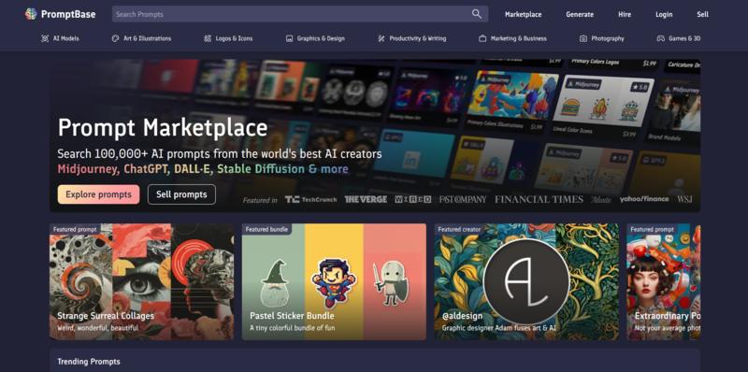Click the Sell prompts button
Viewport: 748px width, 372px height.
[x=181, y=194]
